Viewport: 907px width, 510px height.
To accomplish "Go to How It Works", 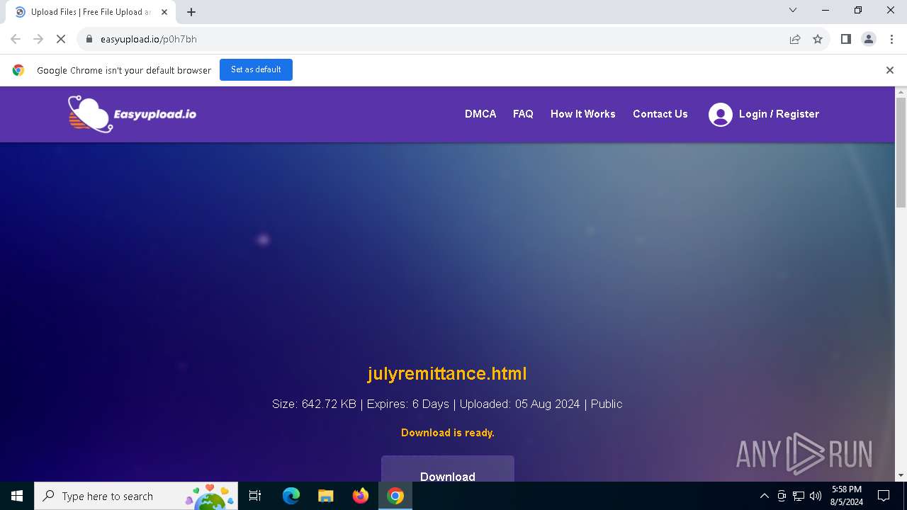I will pyautogui.click(x=582, y=114).
